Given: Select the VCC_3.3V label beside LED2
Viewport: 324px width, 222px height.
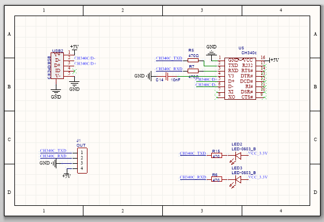Looking at the screenshot, I should (x=258, y=153).
